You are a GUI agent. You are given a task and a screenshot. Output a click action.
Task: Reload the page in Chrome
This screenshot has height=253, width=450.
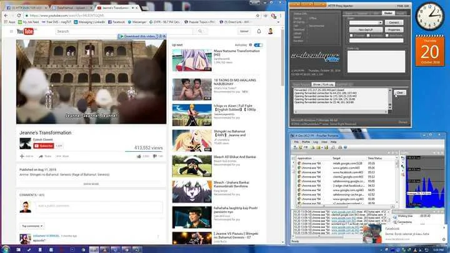tap(19, 15)
